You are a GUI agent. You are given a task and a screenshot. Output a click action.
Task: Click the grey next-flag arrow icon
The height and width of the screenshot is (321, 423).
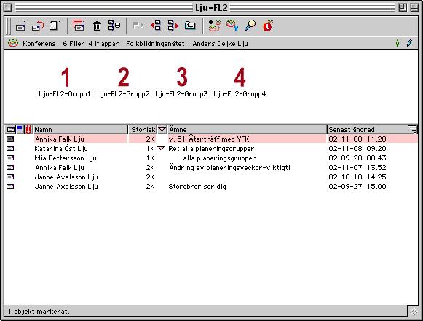pyautogui.click(x=138, y=26)
